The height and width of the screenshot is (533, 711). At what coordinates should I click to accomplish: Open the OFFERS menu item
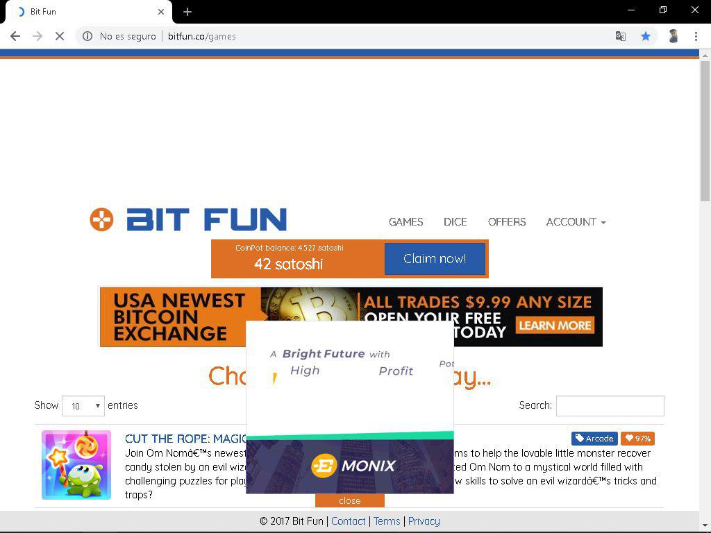pyautogui.click(x=507, y=221)
